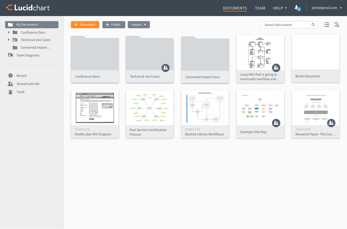Expand the Confluence Docs tree node
Viewport: 347px width, 229px height.
coord(9,32)
